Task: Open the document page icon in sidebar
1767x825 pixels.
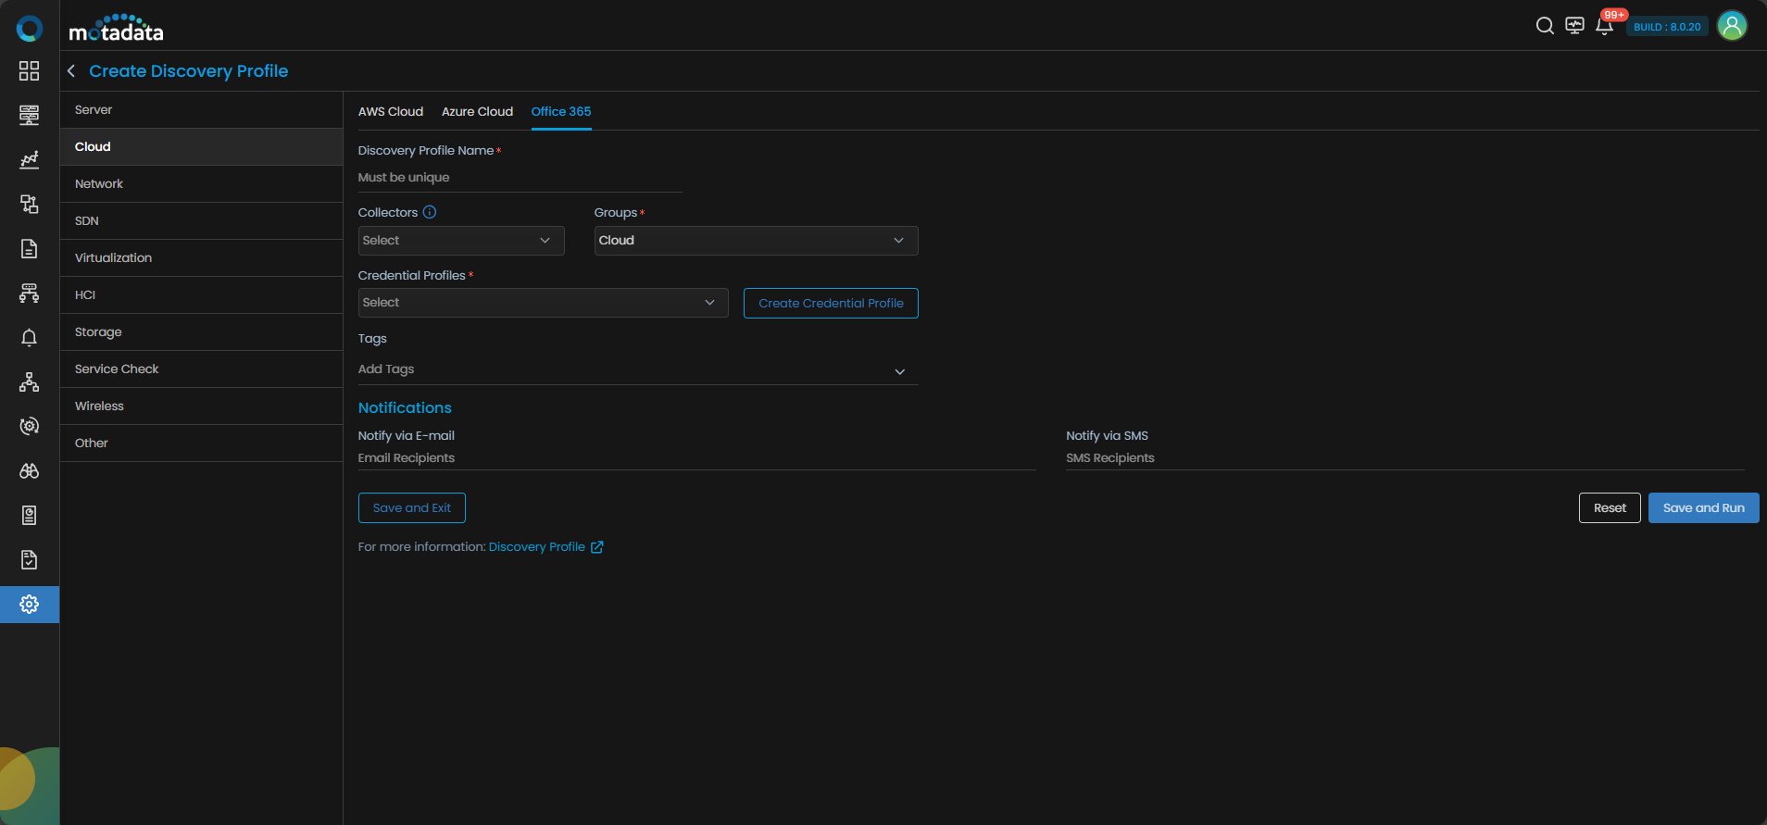Action: coord(30,248)
